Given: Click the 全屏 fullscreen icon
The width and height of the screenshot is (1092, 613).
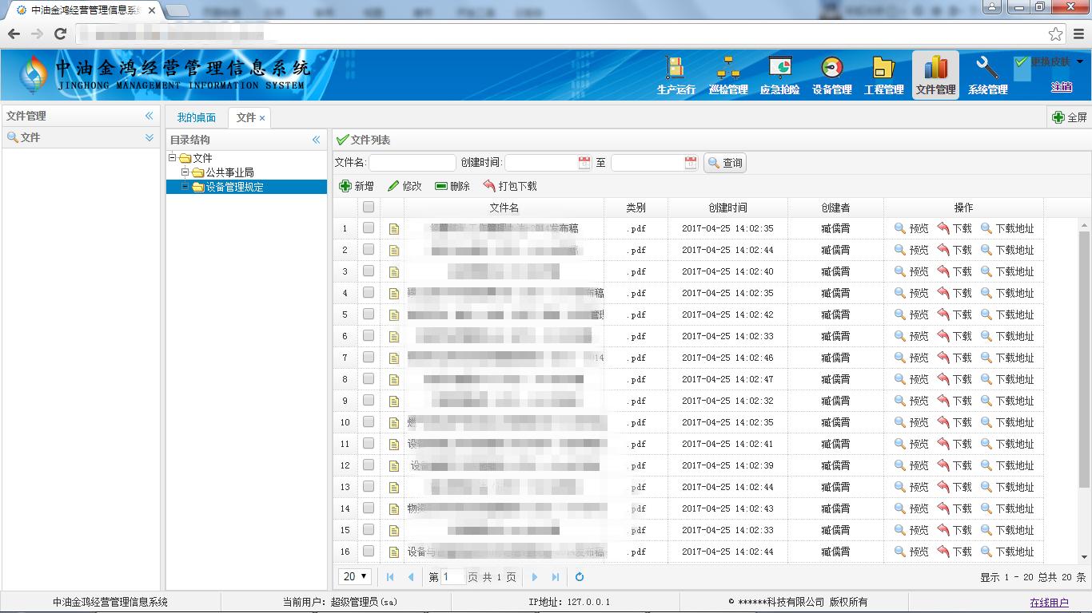Looking at the screenshot, I should pos(1058,117).
